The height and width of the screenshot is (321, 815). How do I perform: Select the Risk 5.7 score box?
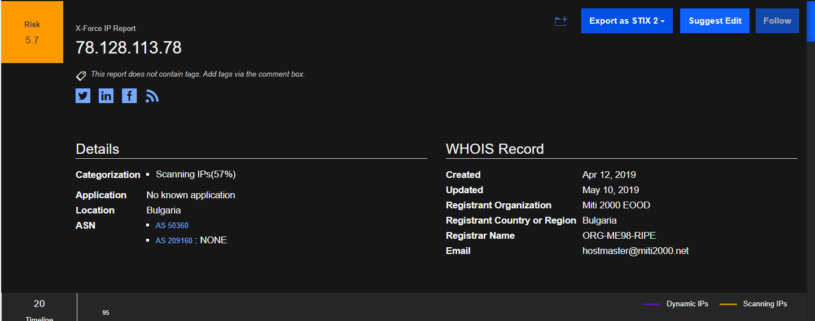pyautogui.click(x=32, y=32)
